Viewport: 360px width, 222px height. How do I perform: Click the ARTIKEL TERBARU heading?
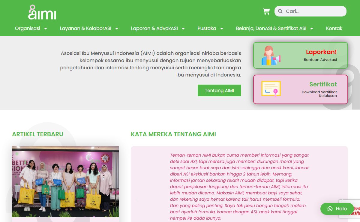[x=37, y=134]
